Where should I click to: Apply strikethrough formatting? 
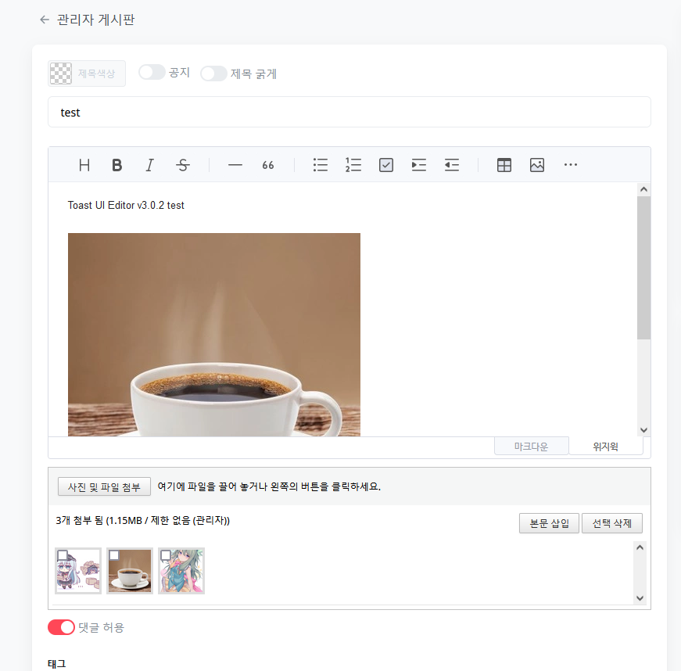point(182,165)
